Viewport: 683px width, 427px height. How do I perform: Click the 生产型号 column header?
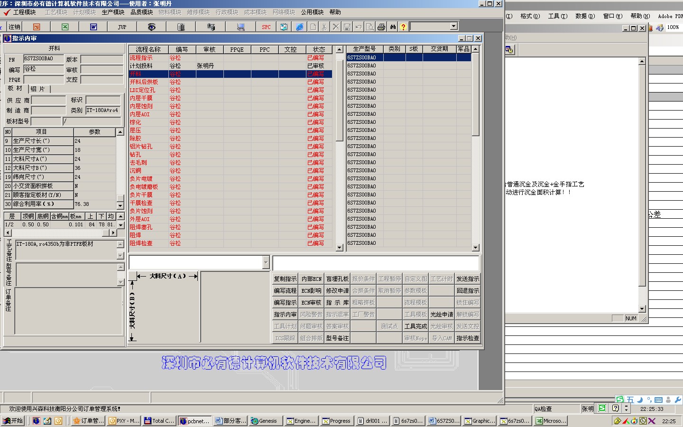pos(364,49)
